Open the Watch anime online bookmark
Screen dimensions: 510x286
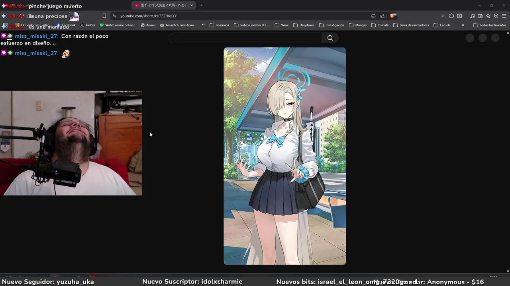pos(118,25)
